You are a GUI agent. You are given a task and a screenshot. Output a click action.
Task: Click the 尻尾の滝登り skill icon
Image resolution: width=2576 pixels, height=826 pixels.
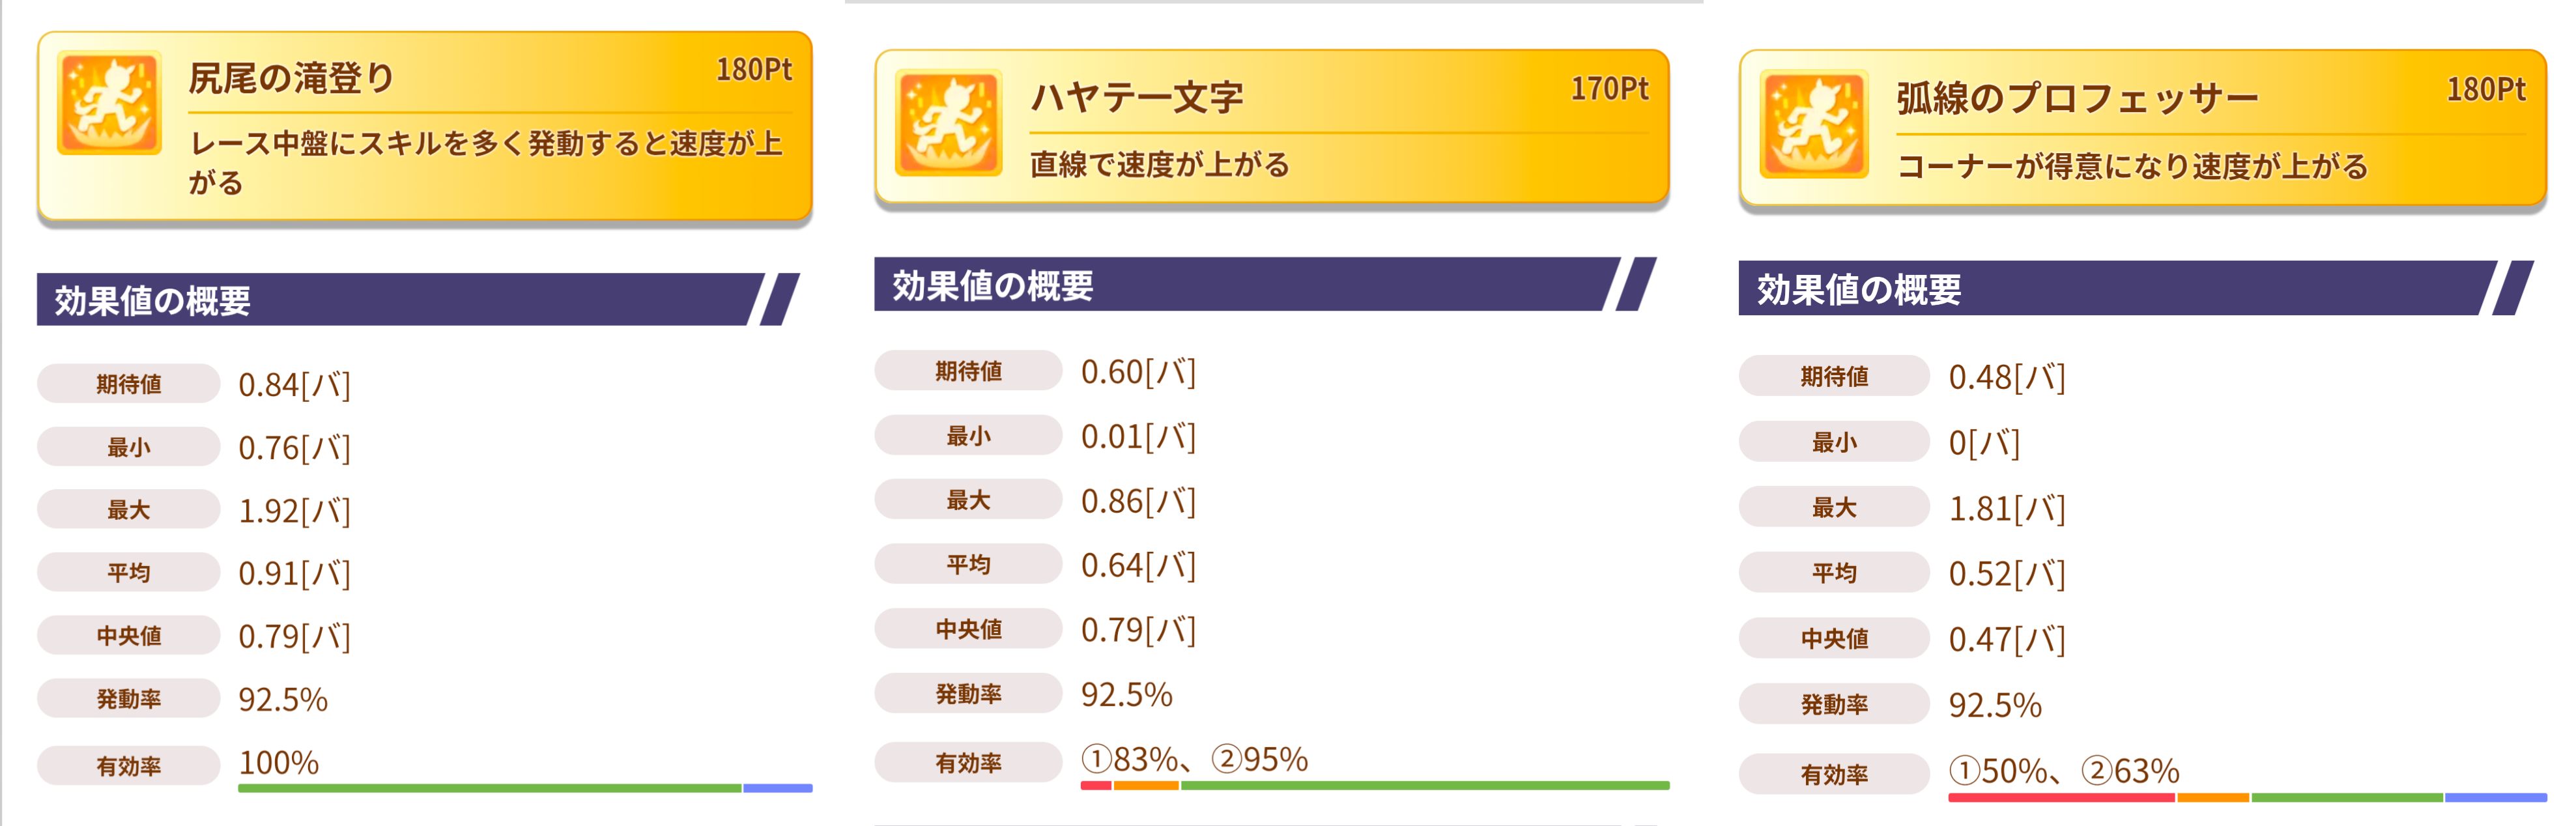tap(109, 103)
